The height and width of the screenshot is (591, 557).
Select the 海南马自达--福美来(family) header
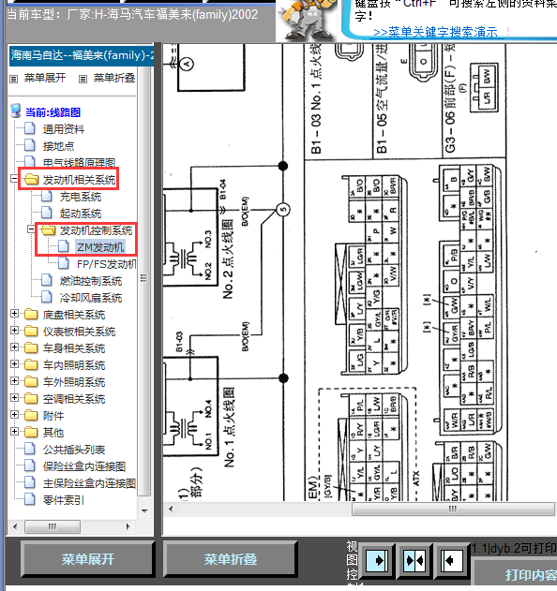point(82,55)
